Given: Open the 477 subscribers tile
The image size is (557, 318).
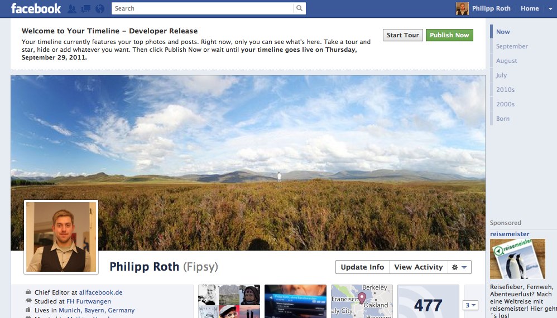Looking at the screenshot, I should pyautogui.click(x=429, y=301).
